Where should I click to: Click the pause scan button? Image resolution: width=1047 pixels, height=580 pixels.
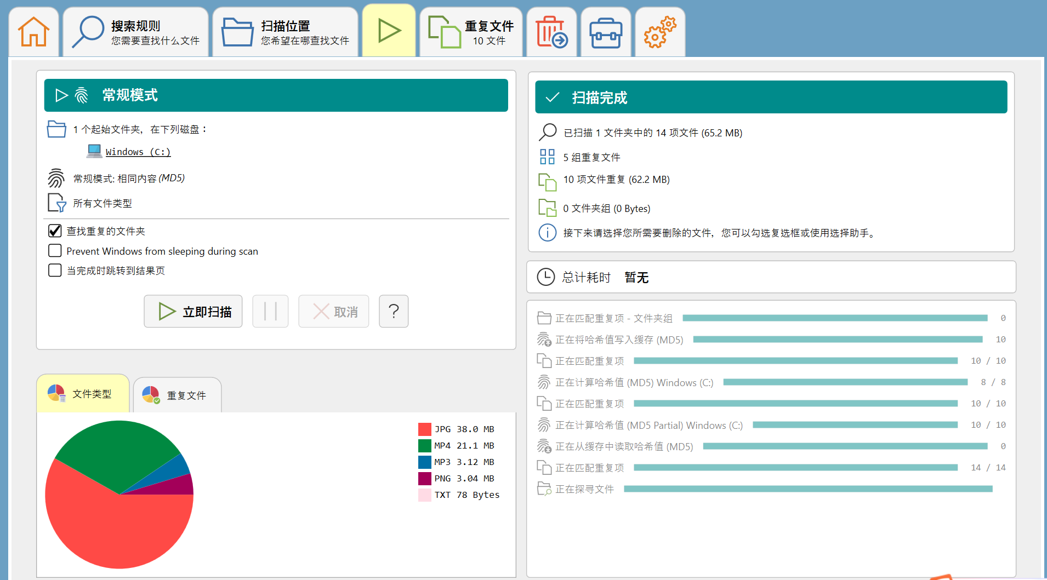[270, 311]
